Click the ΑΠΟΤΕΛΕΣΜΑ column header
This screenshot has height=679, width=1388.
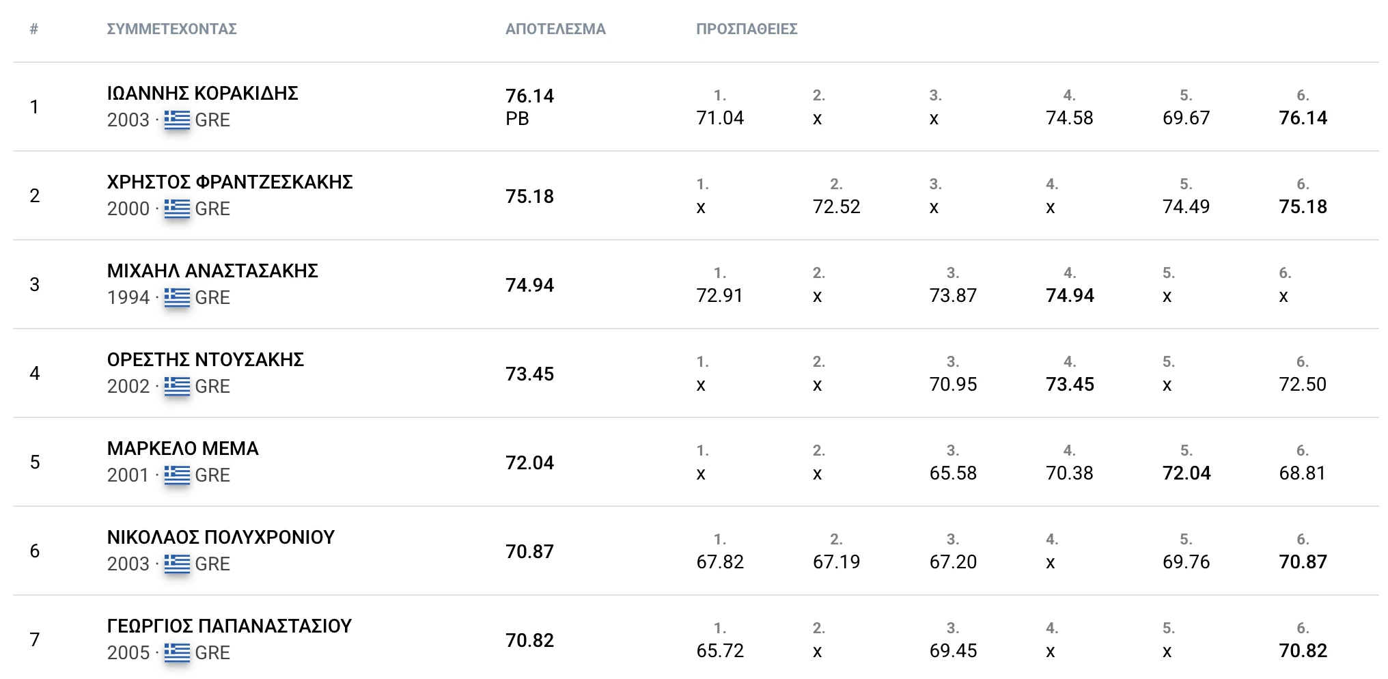coord(555,29)
